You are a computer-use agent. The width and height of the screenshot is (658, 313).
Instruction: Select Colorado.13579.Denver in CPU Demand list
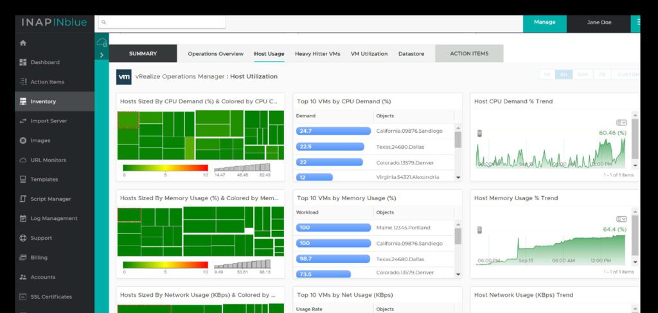point(405,162)
